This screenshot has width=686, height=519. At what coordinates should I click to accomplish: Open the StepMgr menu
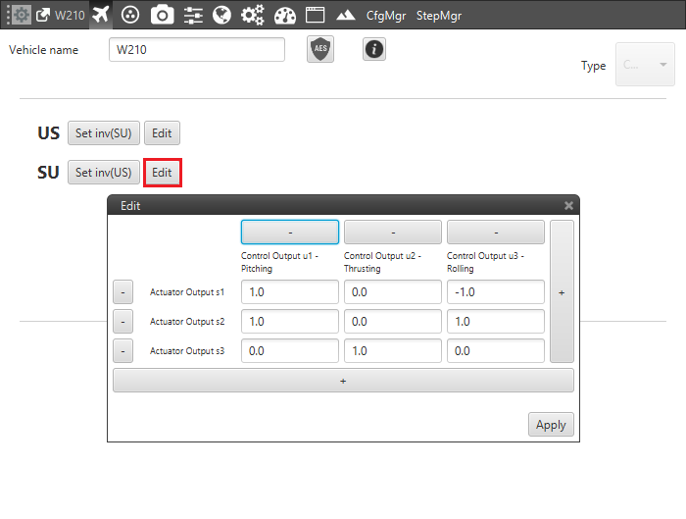(439, 16)
